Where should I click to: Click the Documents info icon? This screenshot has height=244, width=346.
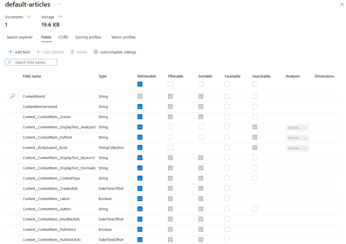pos(29,17)
